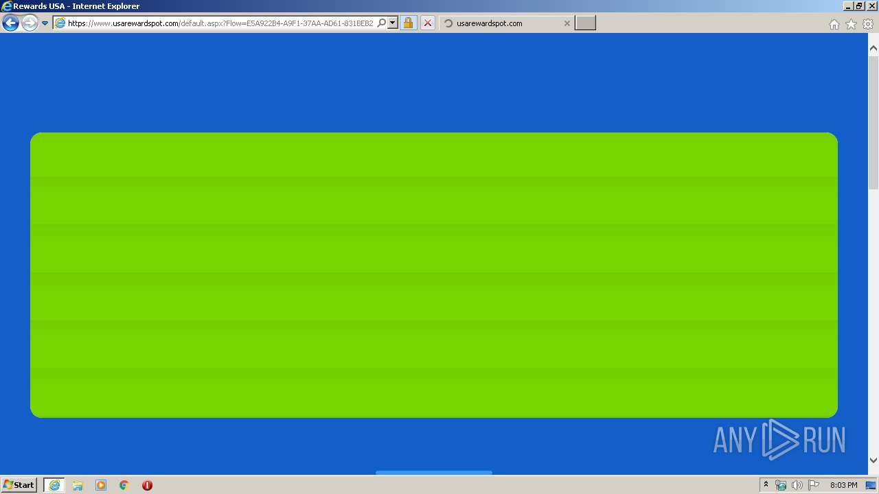Screen dimensions: 879x494
Task: Open the Windows Start menu
Action: (x=19, y=485)
